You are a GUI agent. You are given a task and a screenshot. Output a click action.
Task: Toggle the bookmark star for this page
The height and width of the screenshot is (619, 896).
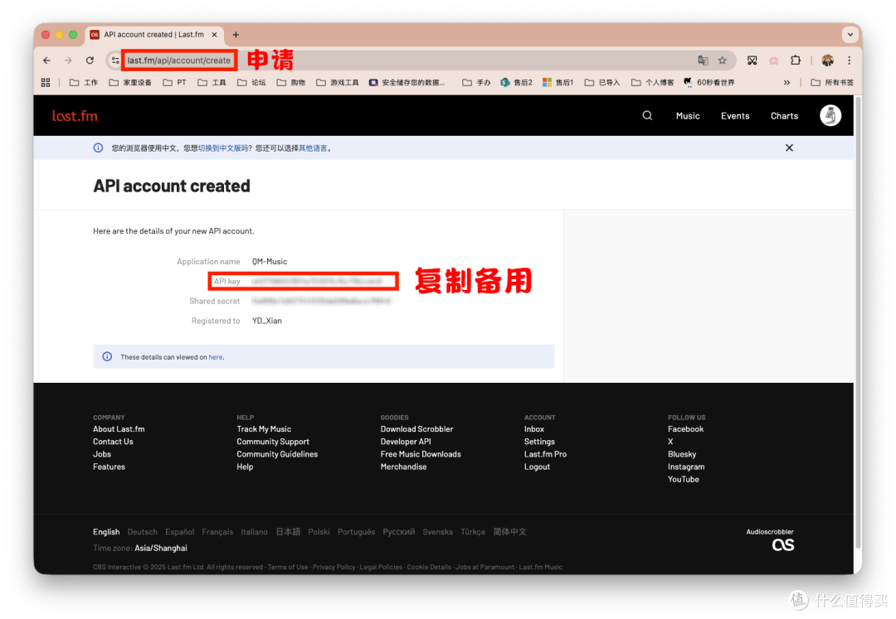click(723, 60)
